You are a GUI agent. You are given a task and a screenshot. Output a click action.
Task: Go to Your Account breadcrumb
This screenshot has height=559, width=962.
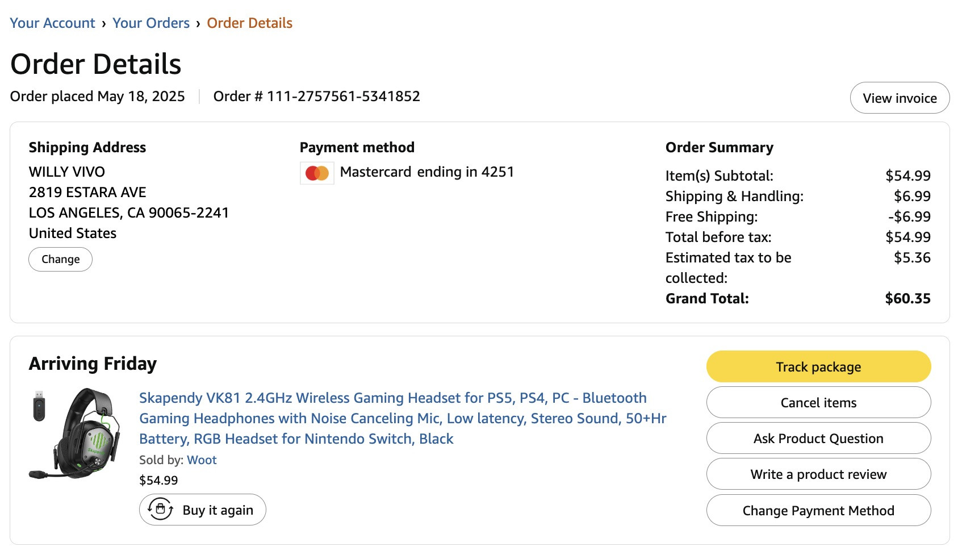pos(52,23)
